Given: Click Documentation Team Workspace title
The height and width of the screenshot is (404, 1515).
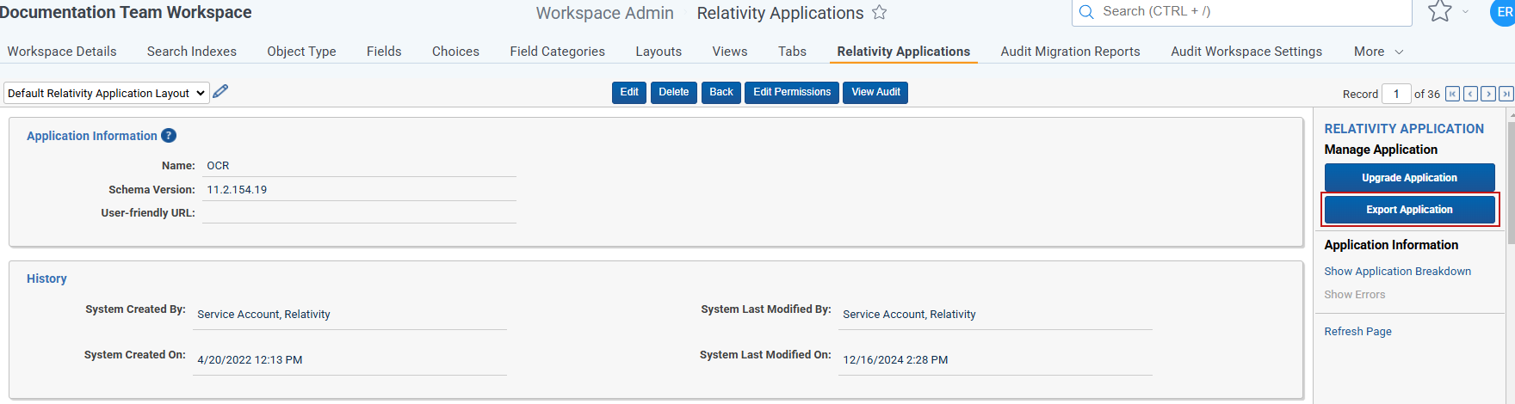Looking at the screenshot, I should [126, 12].
